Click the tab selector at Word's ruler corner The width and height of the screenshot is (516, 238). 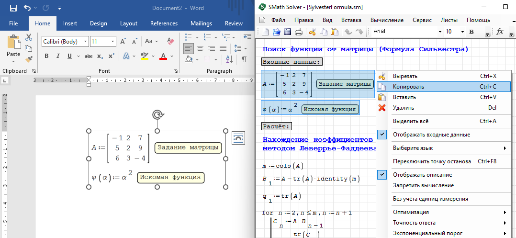[x=4, y=80]
